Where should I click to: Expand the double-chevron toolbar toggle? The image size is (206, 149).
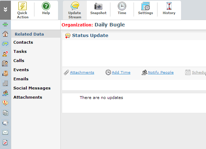point(5,10)
